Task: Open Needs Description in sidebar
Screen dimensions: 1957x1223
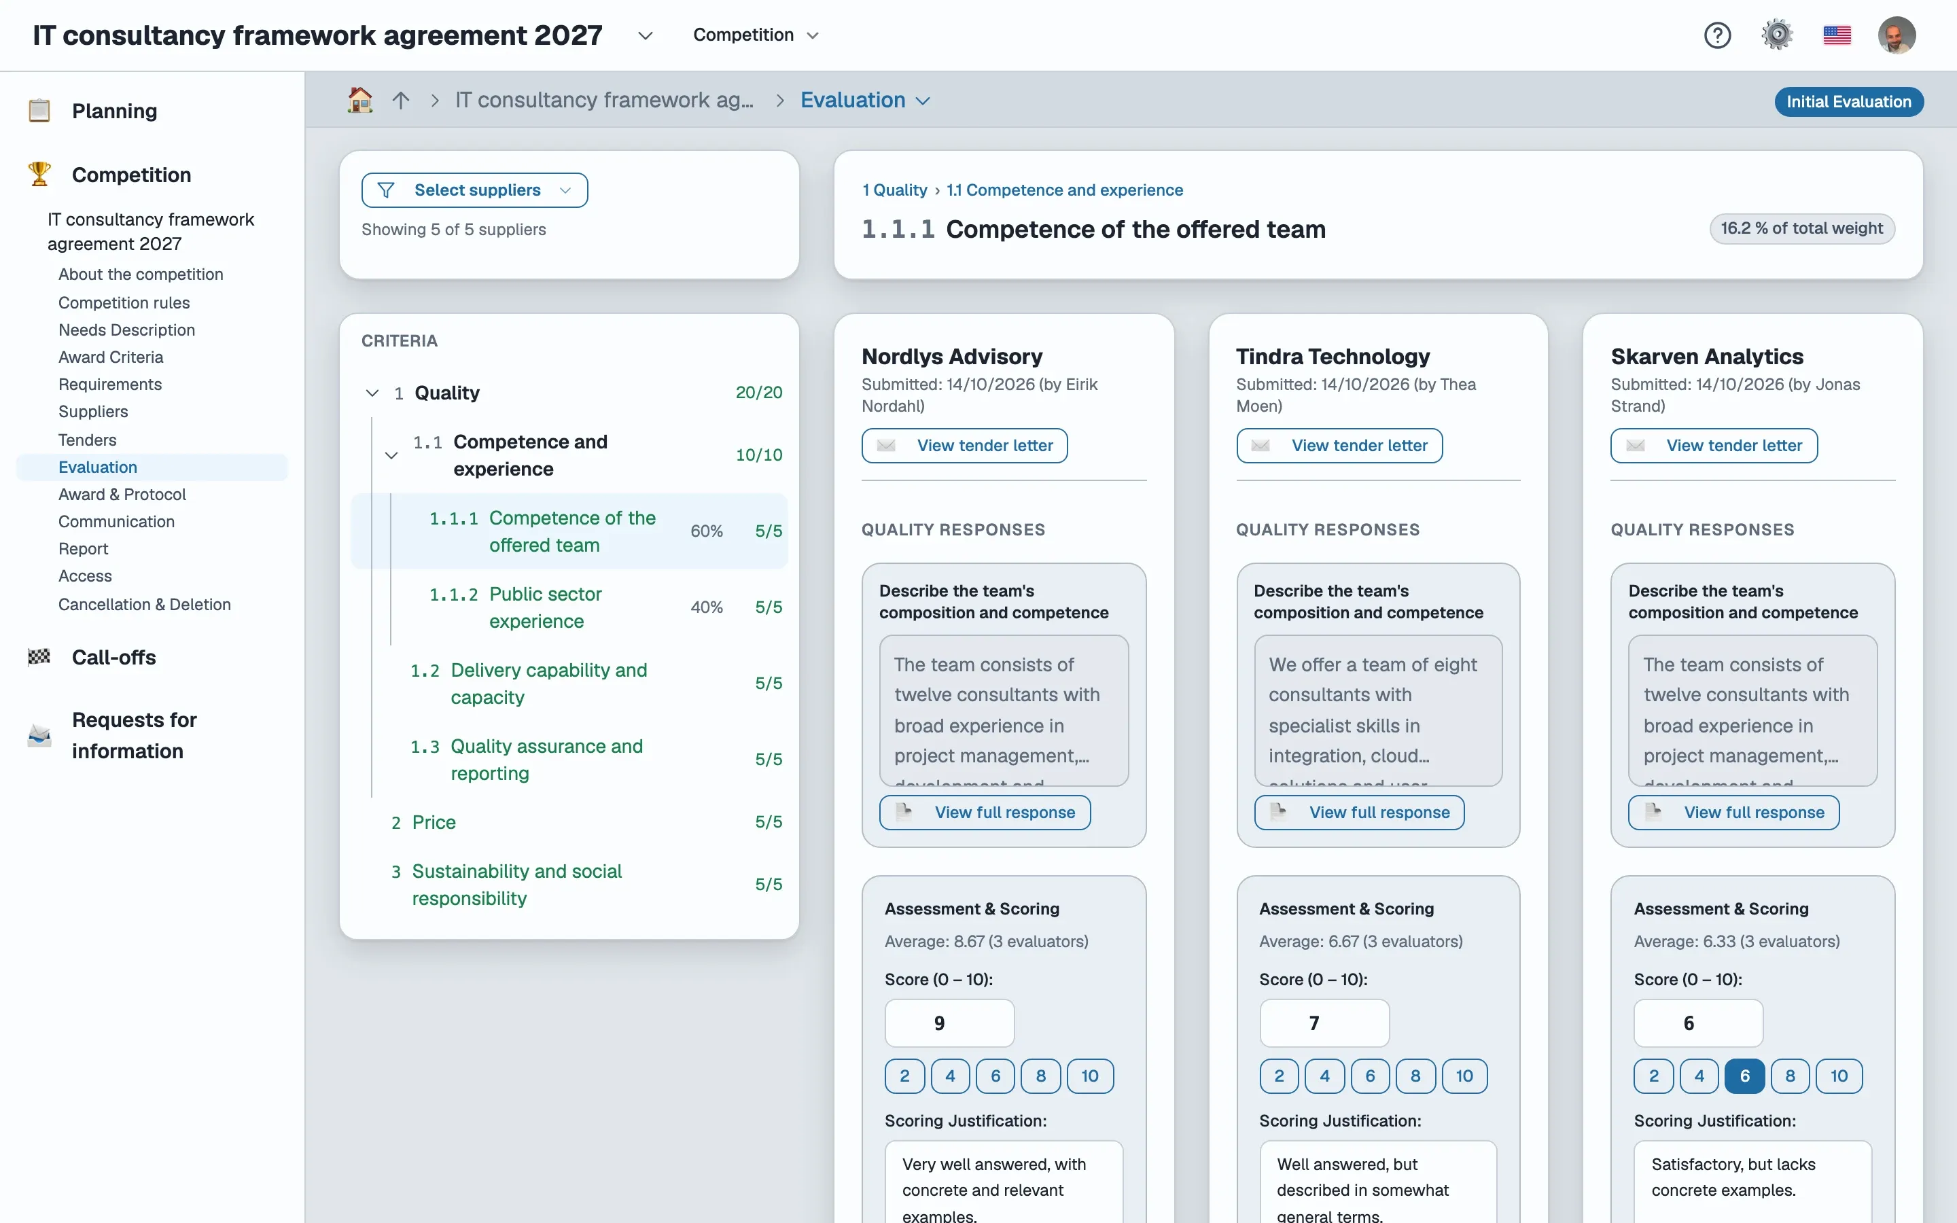Action: click(x=126, y=330)
